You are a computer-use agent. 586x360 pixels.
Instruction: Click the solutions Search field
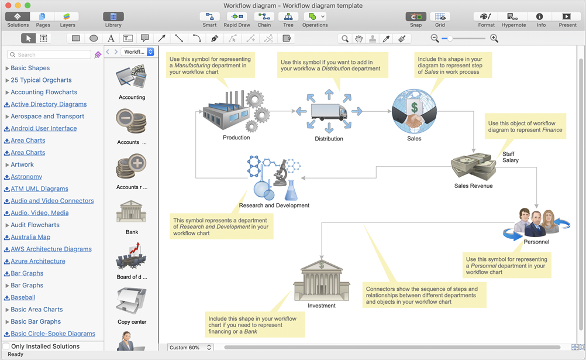tap(49, 54)
